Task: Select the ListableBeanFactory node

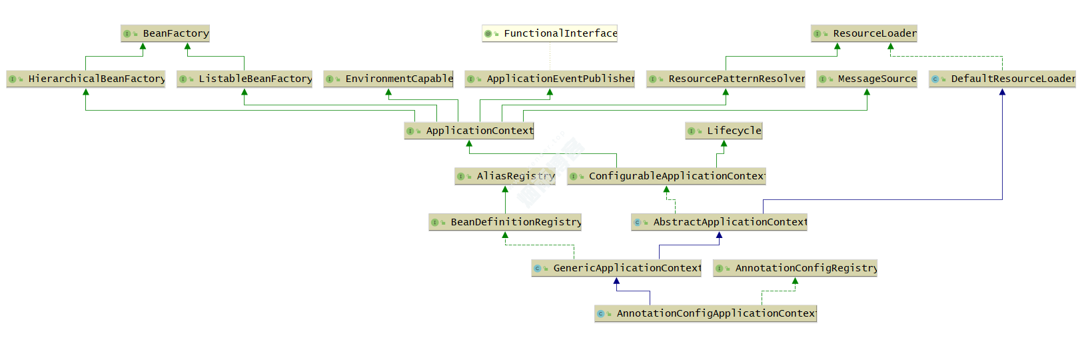Action: tap(245, 79)
